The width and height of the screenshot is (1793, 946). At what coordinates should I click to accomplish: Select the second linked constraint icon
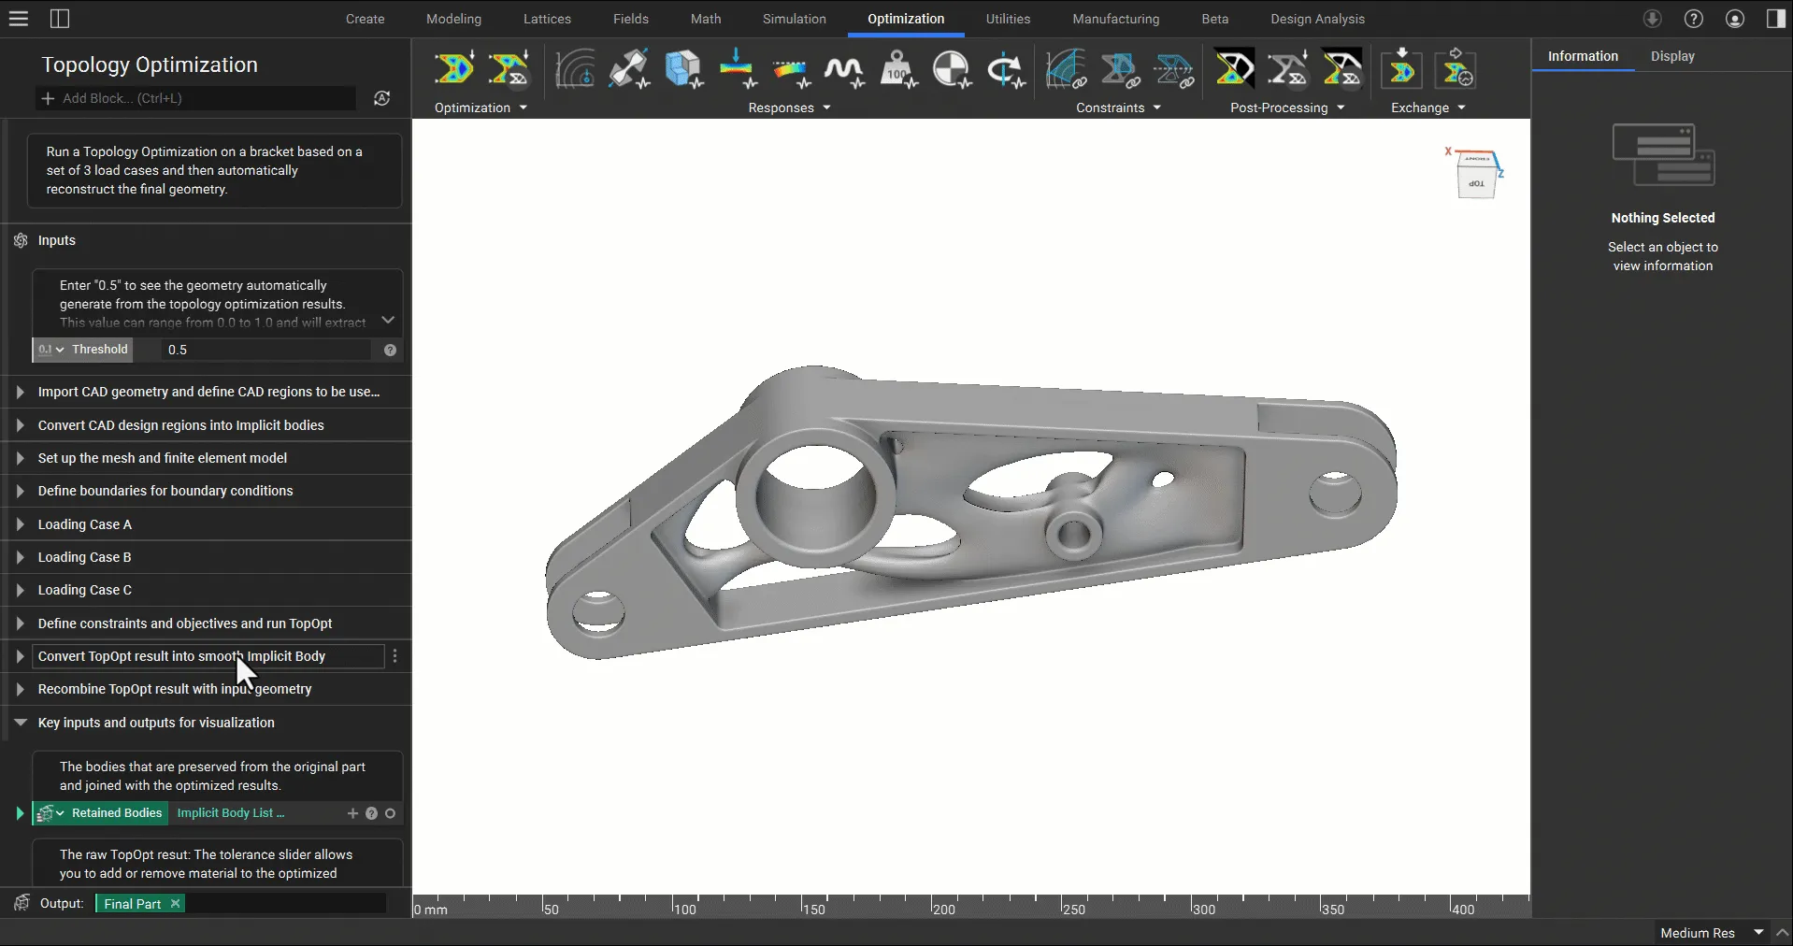pyautogui.click(x=1121, y=69)
